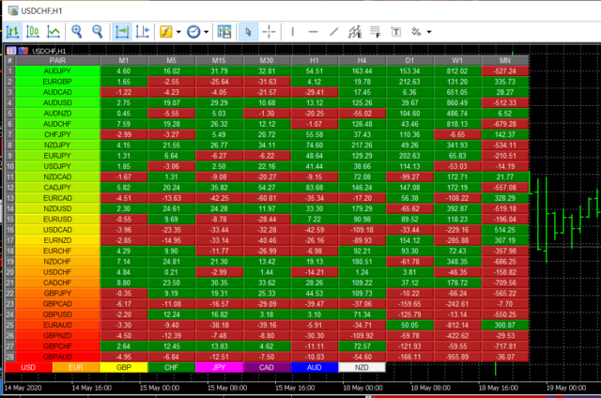The width and height of the screenshot is (601, 398).
Task: Click the blue AUD currency swatch
Action: pyautogui.click(x=315, y=367)
